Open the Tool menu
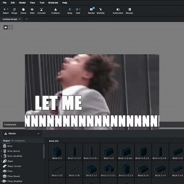184x184 pixels. click(42, 2)
